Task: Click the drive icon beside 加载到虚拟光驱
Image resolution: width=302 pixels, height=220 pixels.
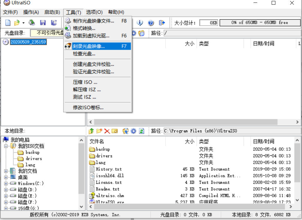Action: (x=68, y=36)
